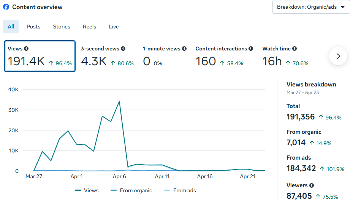Toggle the Views legend series
Image resolution: width=353 pixels, height=204 pixels.
pyautogui.click(x=87, y=190)
